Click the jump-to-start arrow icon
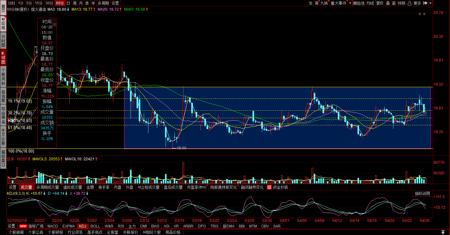Viewport: 450px width, 235px height. [x=425, y=3]
